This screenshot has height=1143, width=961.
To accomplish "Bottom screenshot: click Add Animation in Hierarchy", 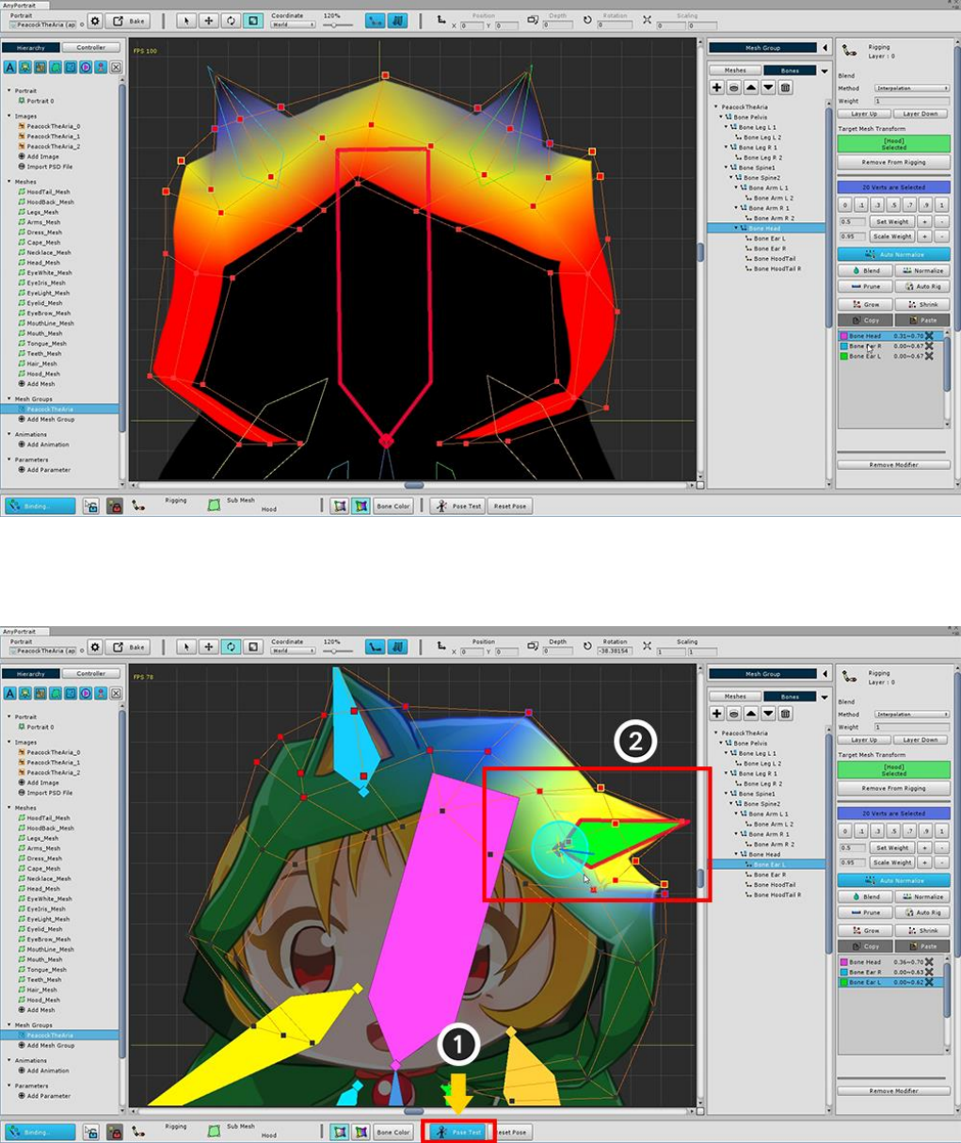I will [x=43, y=1071].
